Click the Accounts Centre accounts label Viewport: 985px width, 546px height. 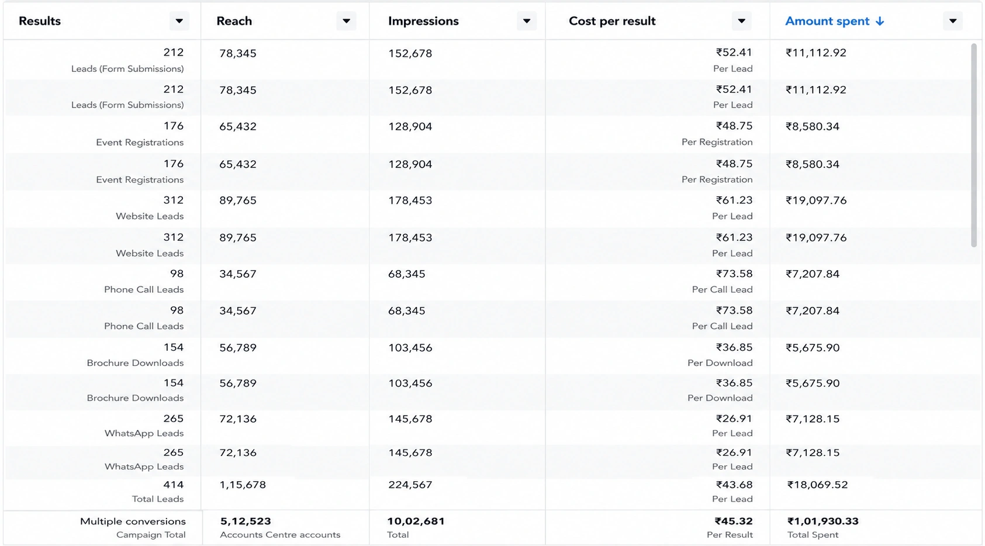280,535
